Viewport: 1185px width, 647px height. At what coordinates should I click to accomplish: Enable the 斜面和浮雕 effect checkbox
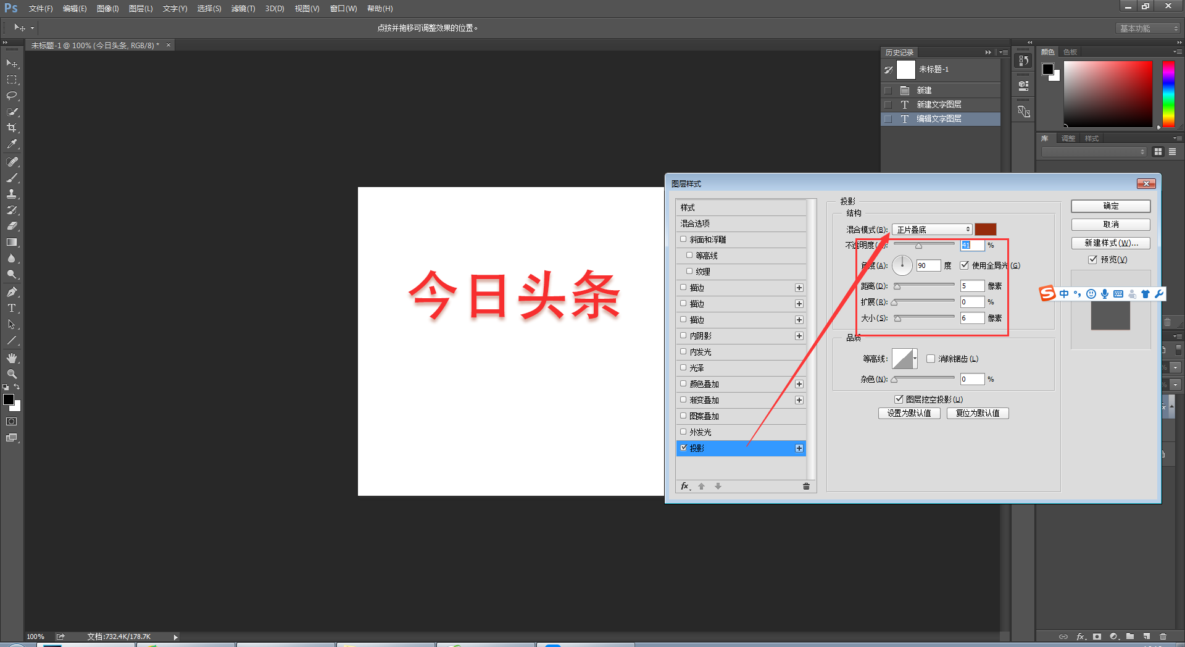pos(683,239)
